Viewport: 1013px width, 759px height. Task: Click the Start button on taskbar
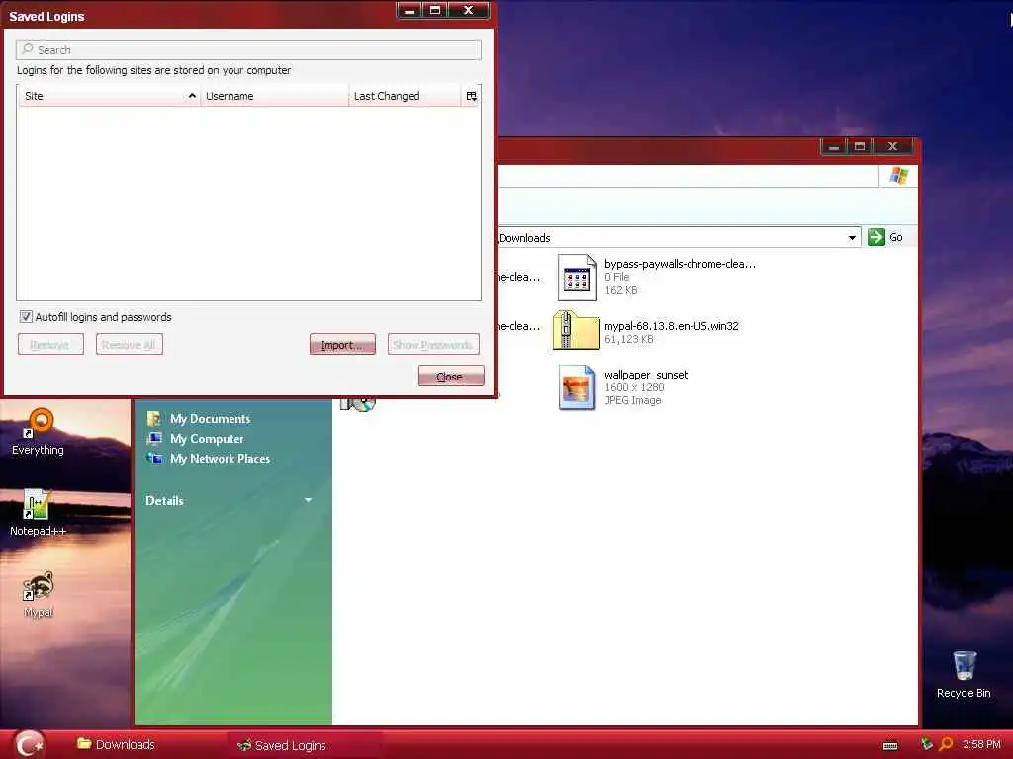pyautogui.click(x=29, y=745)
